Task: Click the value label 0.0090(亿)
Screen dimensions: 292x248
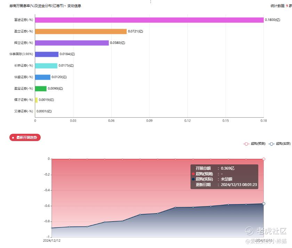Action: [55, 88]
